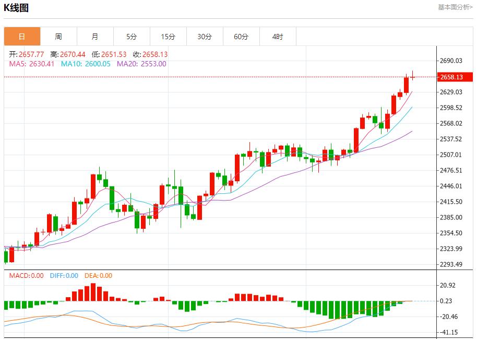Click the 20.92 MACD axis label

(x=448, y=285)
